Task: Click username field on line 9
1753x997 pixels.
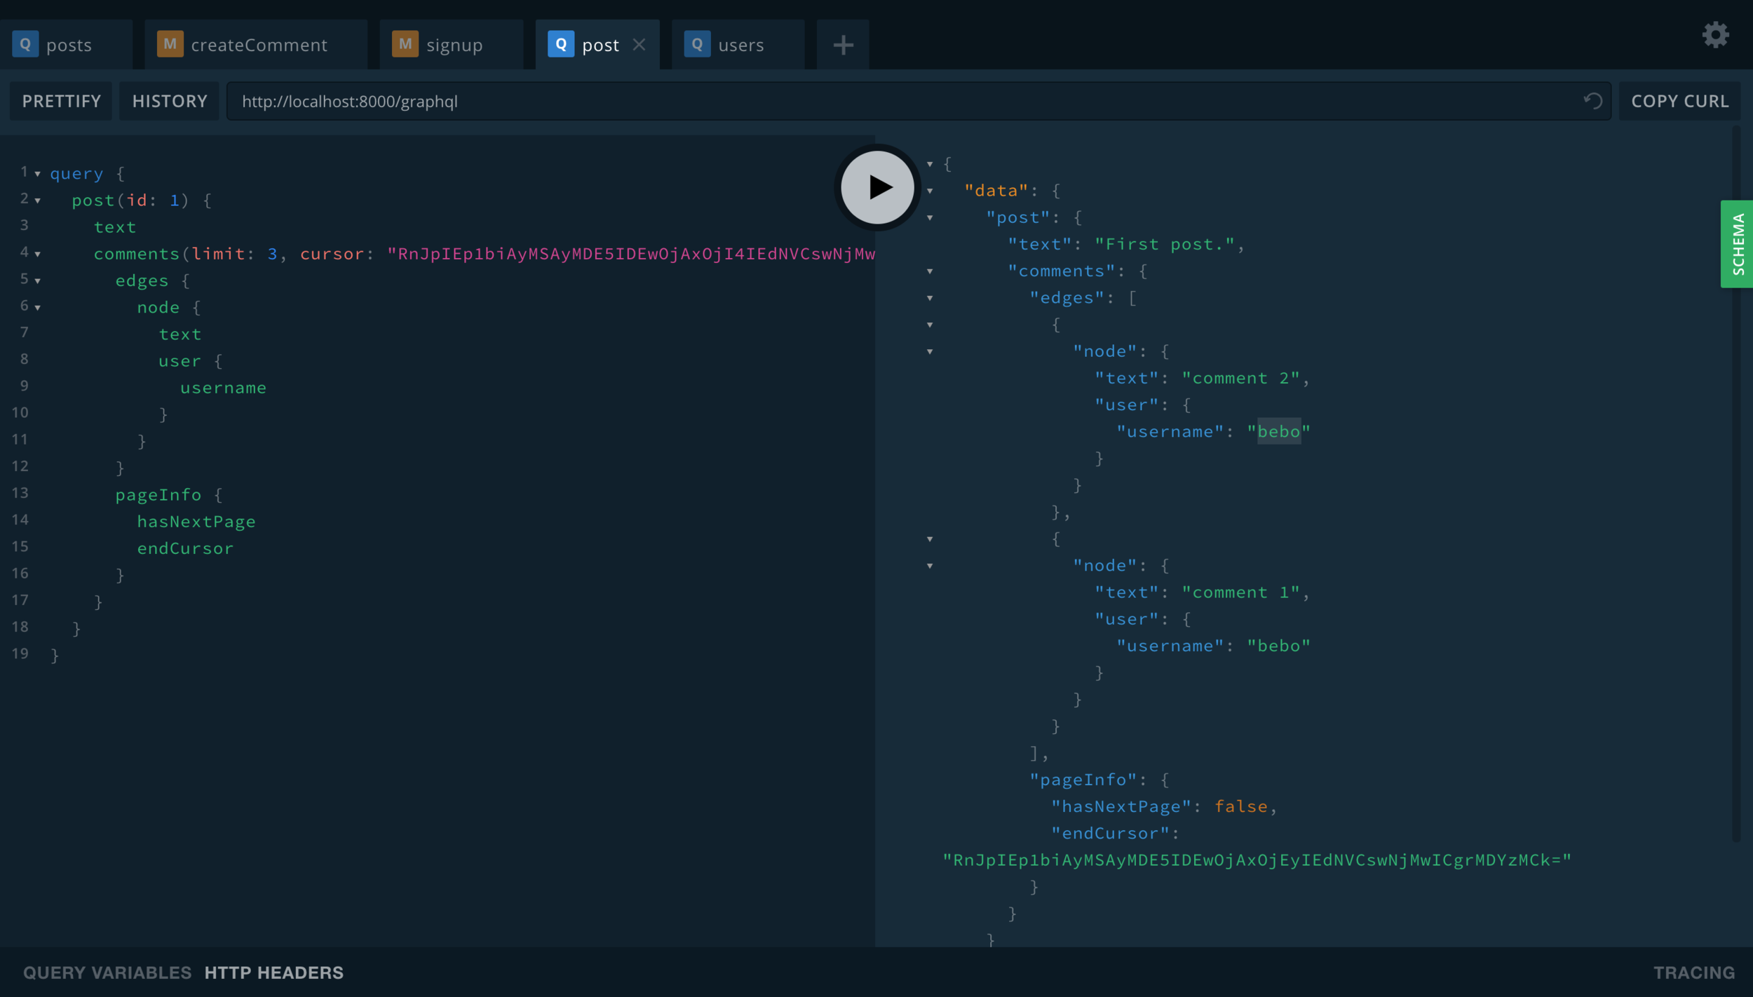Action: point(223,388)
